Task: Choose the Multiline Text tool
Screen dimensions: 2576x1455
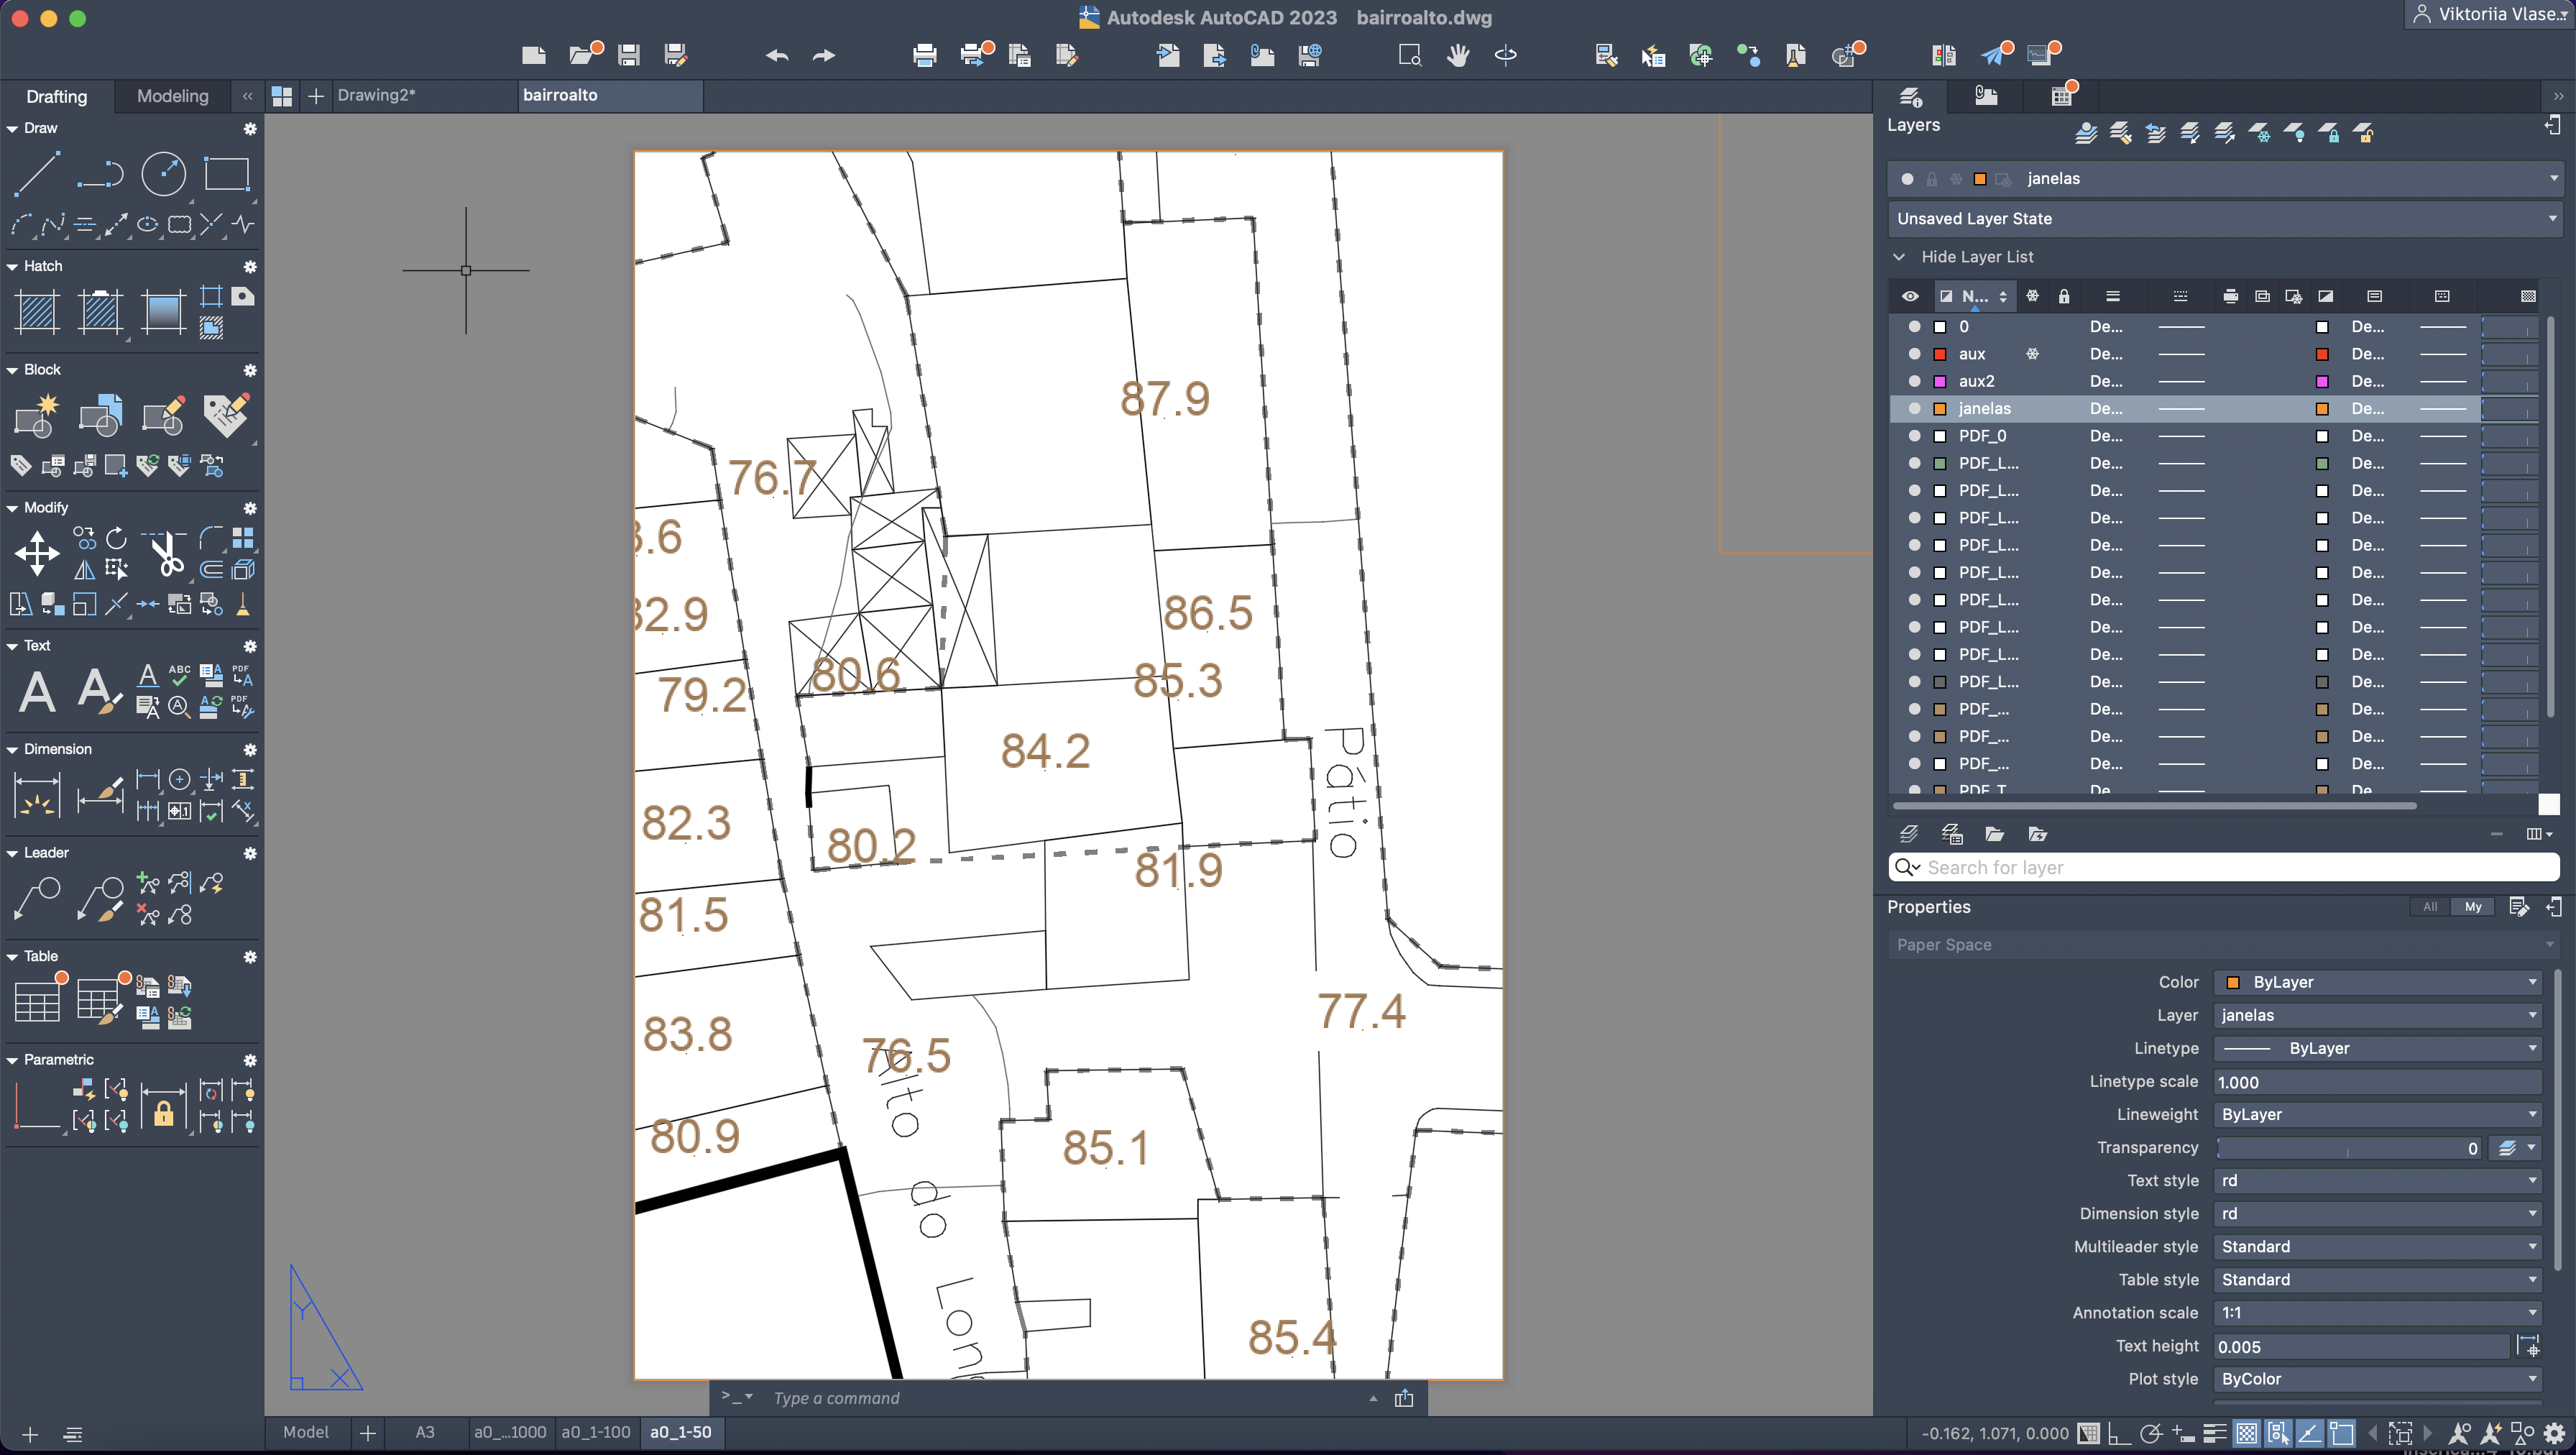Action: (37, 691)
